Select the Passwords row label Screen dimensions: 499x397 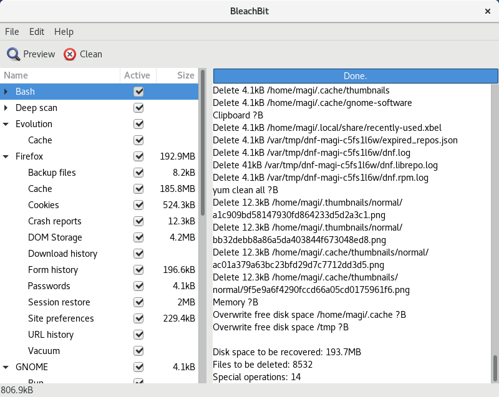tap(49, 286)
